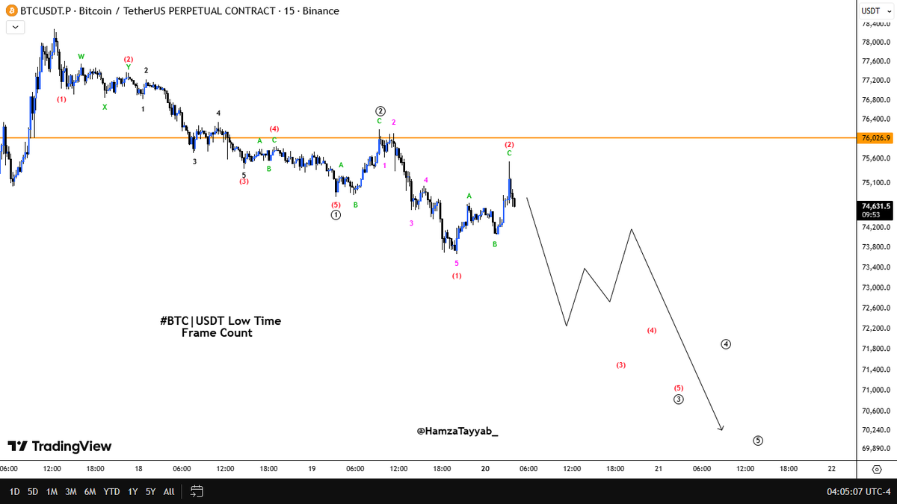Select the 5D time range

[33, 491]
